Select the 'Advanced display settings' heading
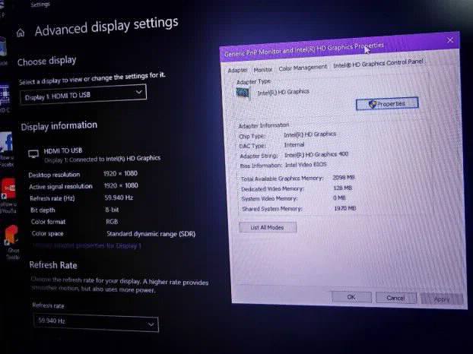Image resolution: width=473 pixels, height=354 pixels. (106, 27)
